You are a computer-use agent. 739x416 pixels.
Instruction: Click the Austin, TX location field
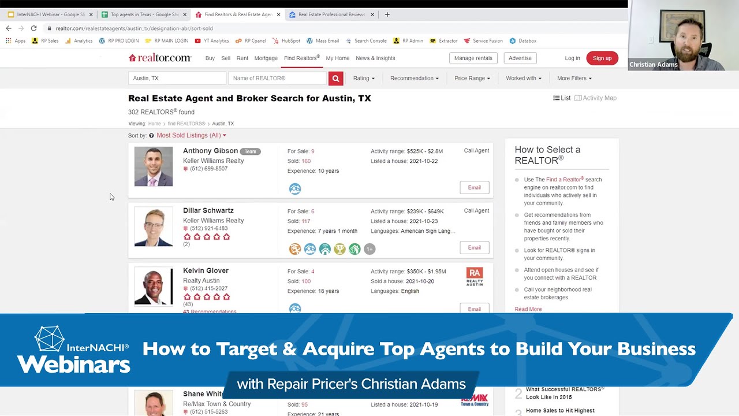[x=177, y=78]
